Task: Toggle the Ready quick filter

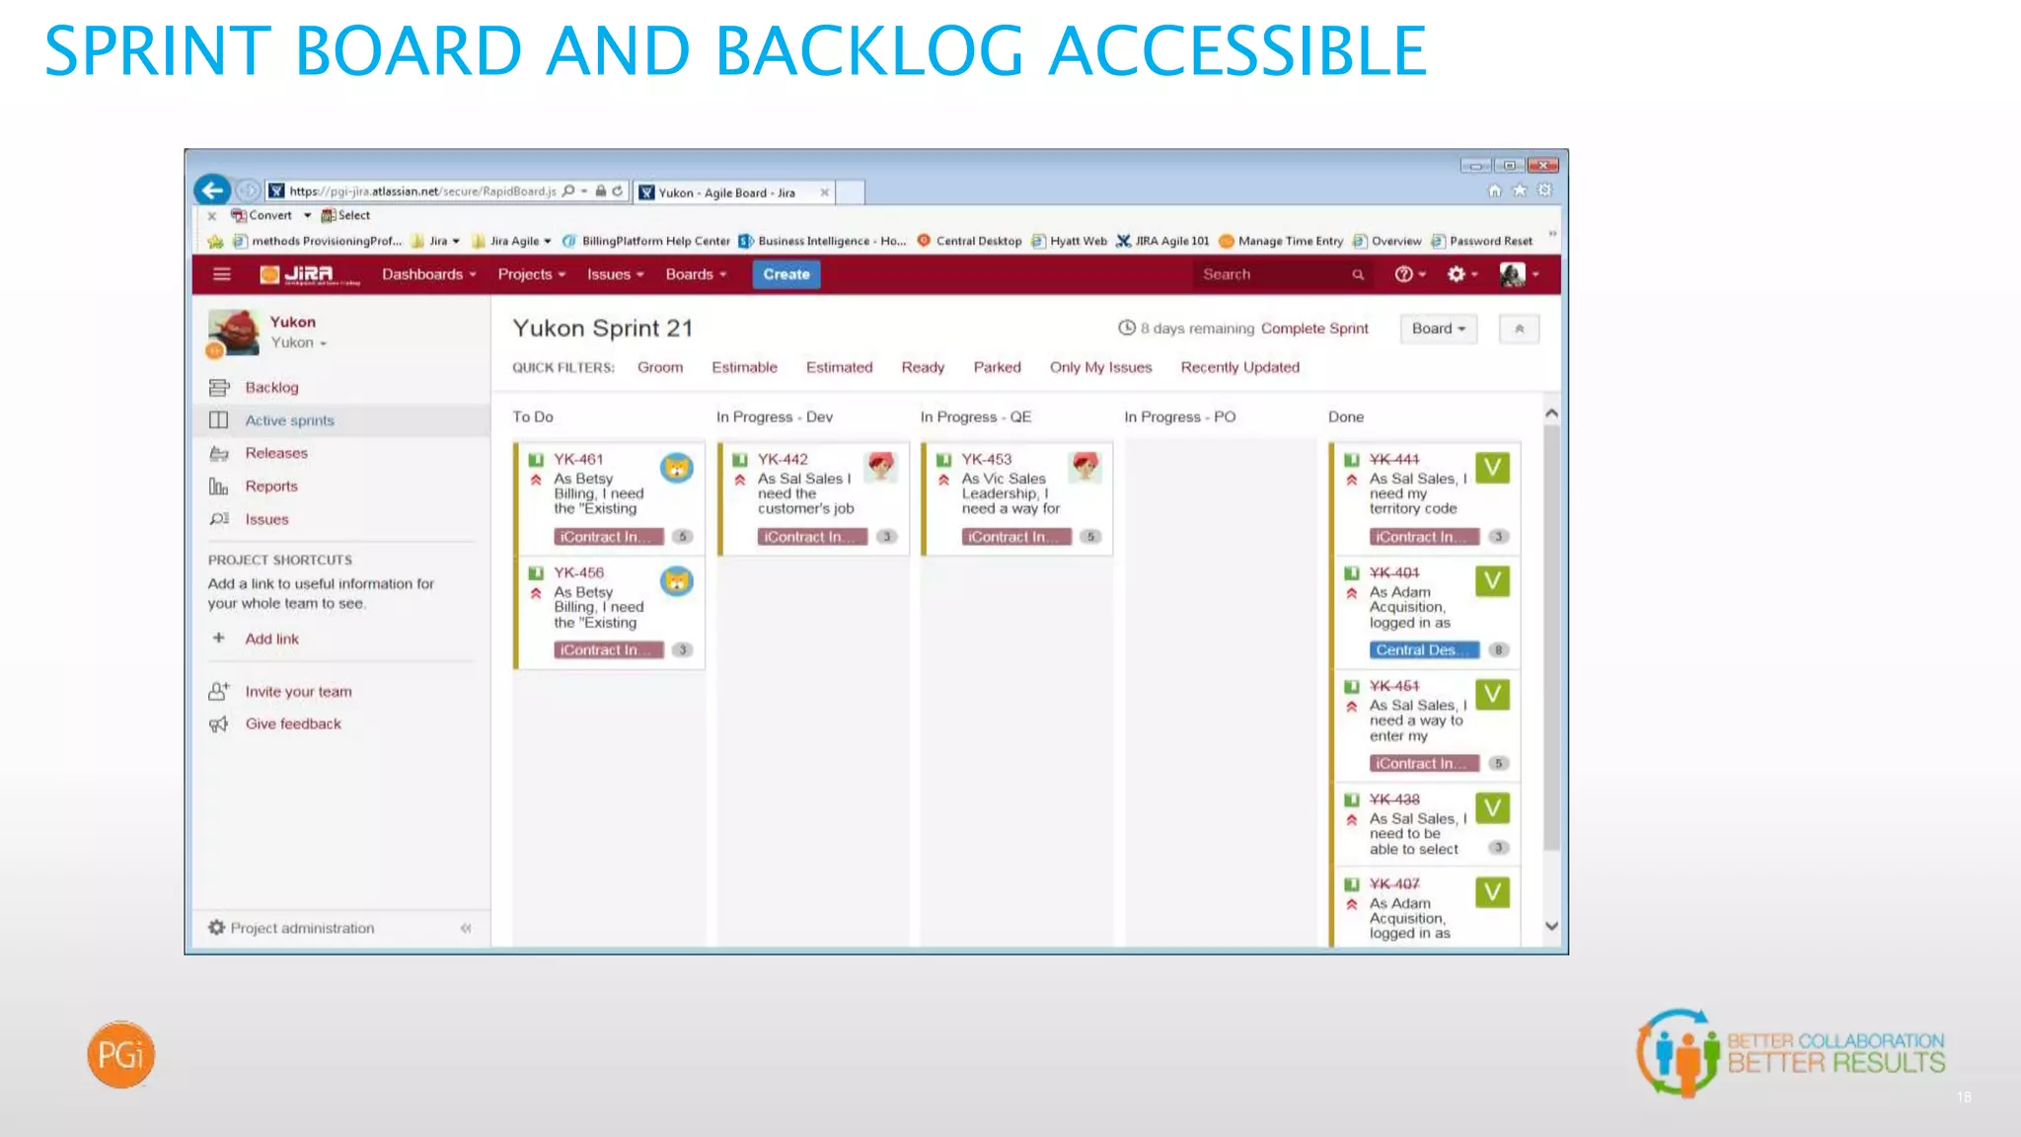Action: (x=923, y=367)
